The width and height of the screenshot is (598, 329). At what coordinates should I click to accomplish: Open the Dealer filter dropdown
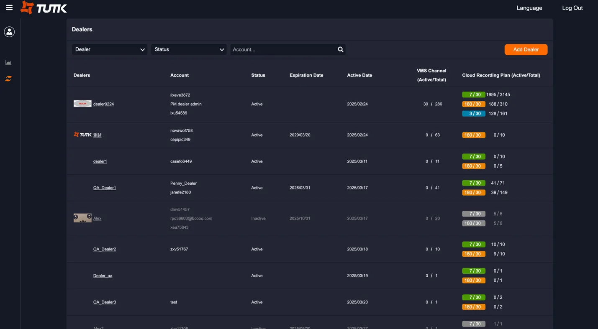tap(109, 49)
